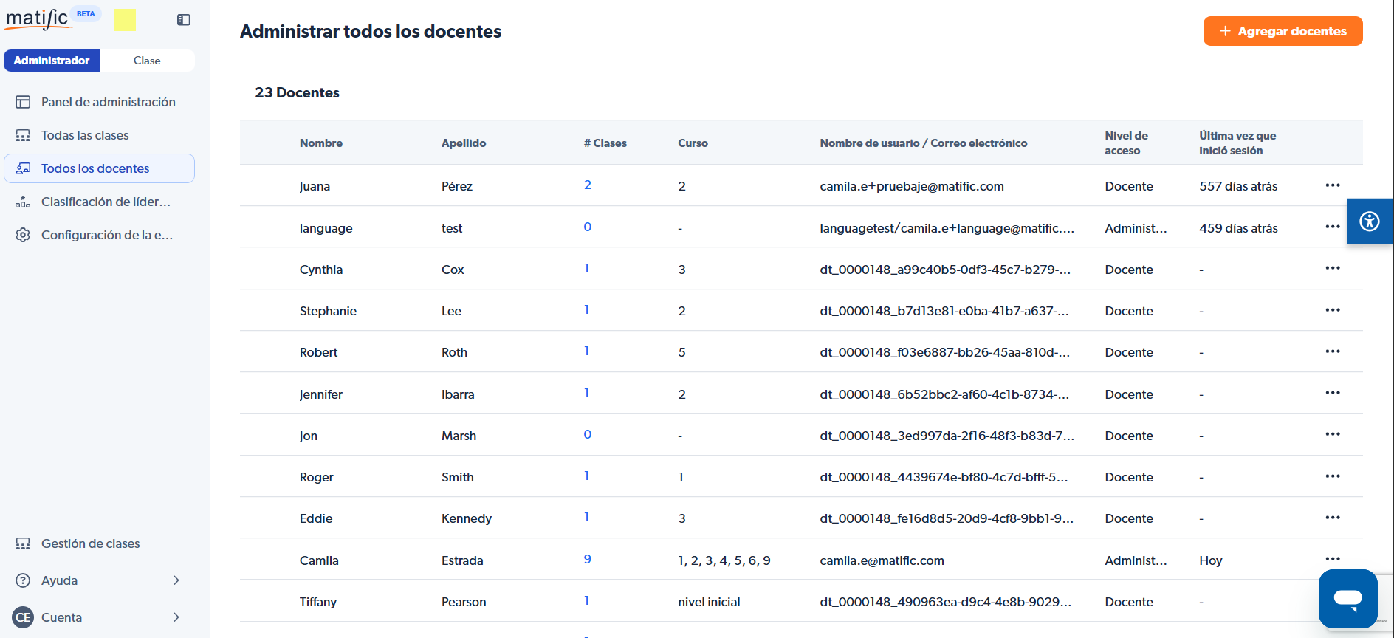The image size is (1394, 638).
Task: Open Todas las clases page
Action: (85, 135)
